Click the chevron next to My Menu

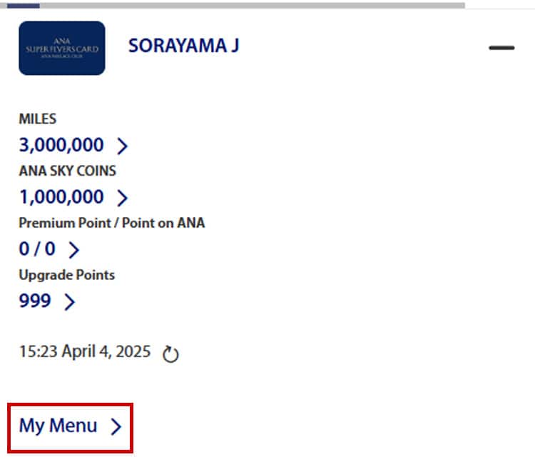coord(116,427)
